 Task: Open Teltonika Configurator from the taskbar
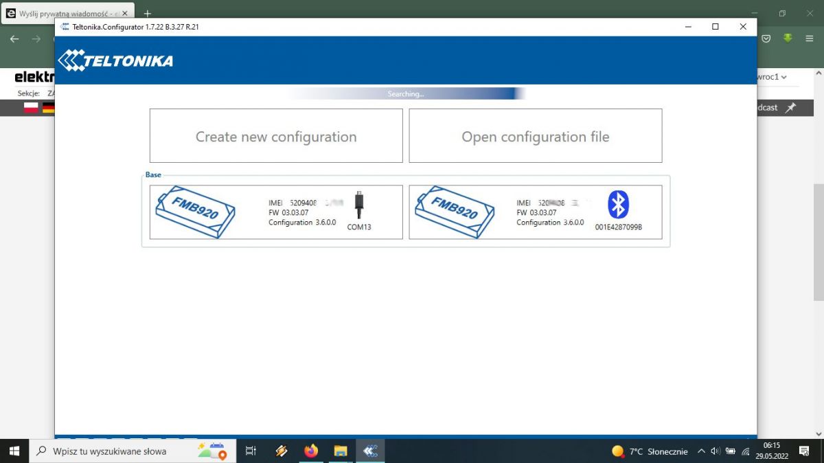(371, 451)
